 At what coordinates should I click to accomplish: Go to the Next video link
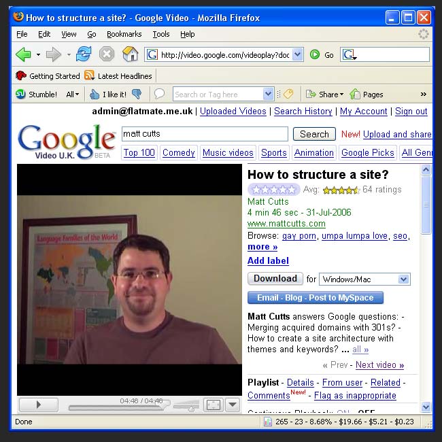pyautogui.click(x=379, y=364)
